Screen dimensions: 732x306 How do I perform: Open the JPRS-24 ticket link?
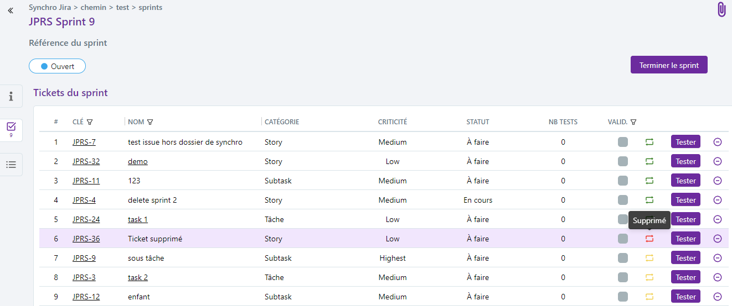point(86,219)
